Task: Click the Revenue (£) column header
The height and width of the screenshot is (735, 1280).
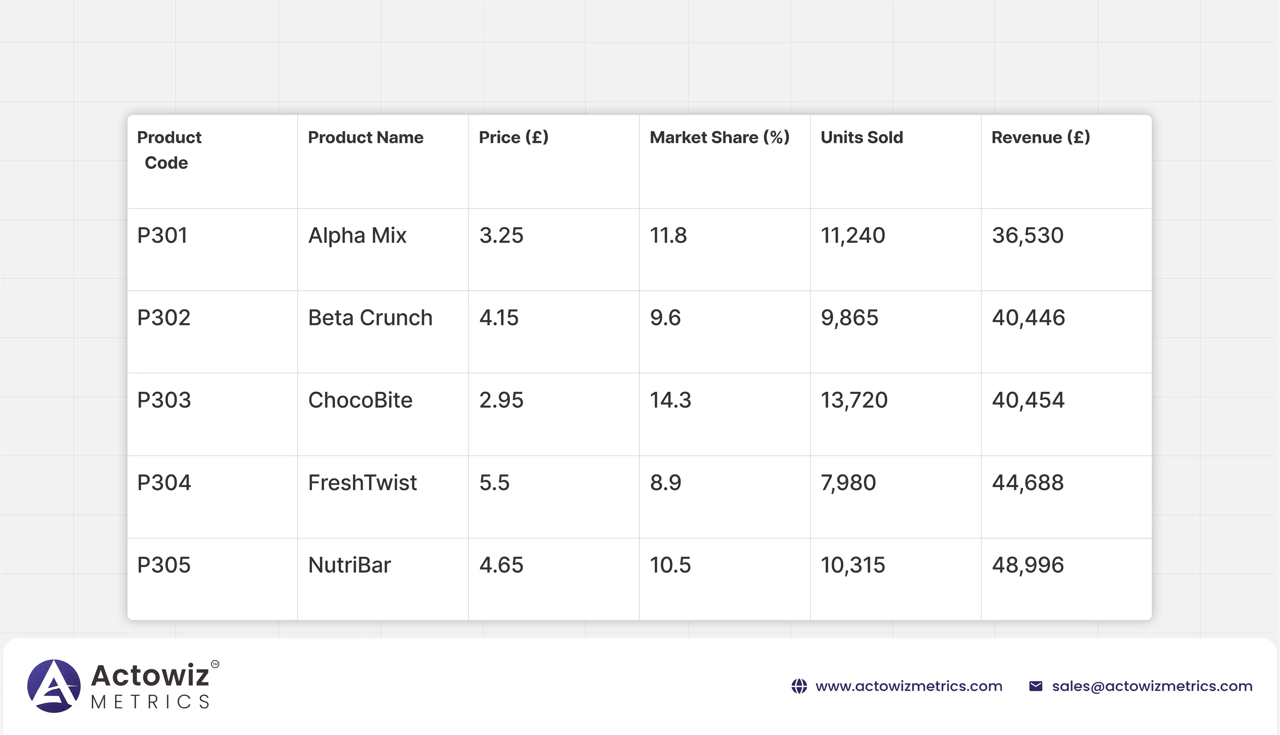Action: click(x=1040, y=137)
